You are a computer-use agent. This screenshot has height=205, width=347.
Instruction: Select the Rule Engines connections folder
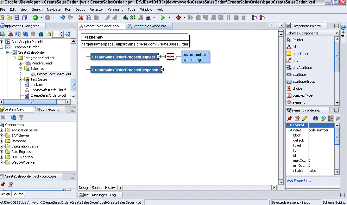[21, 152]
